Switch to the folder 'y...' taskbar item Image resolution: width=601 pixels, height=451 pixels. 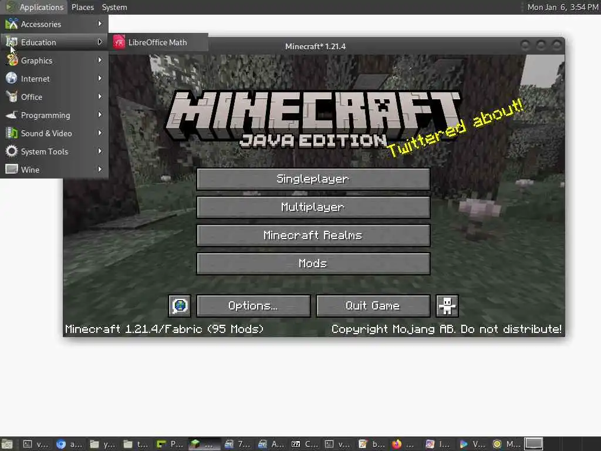pos(102,444)
